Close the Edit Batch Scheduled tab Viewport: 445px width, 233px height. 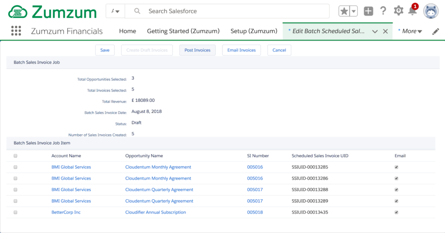[385, 31]
